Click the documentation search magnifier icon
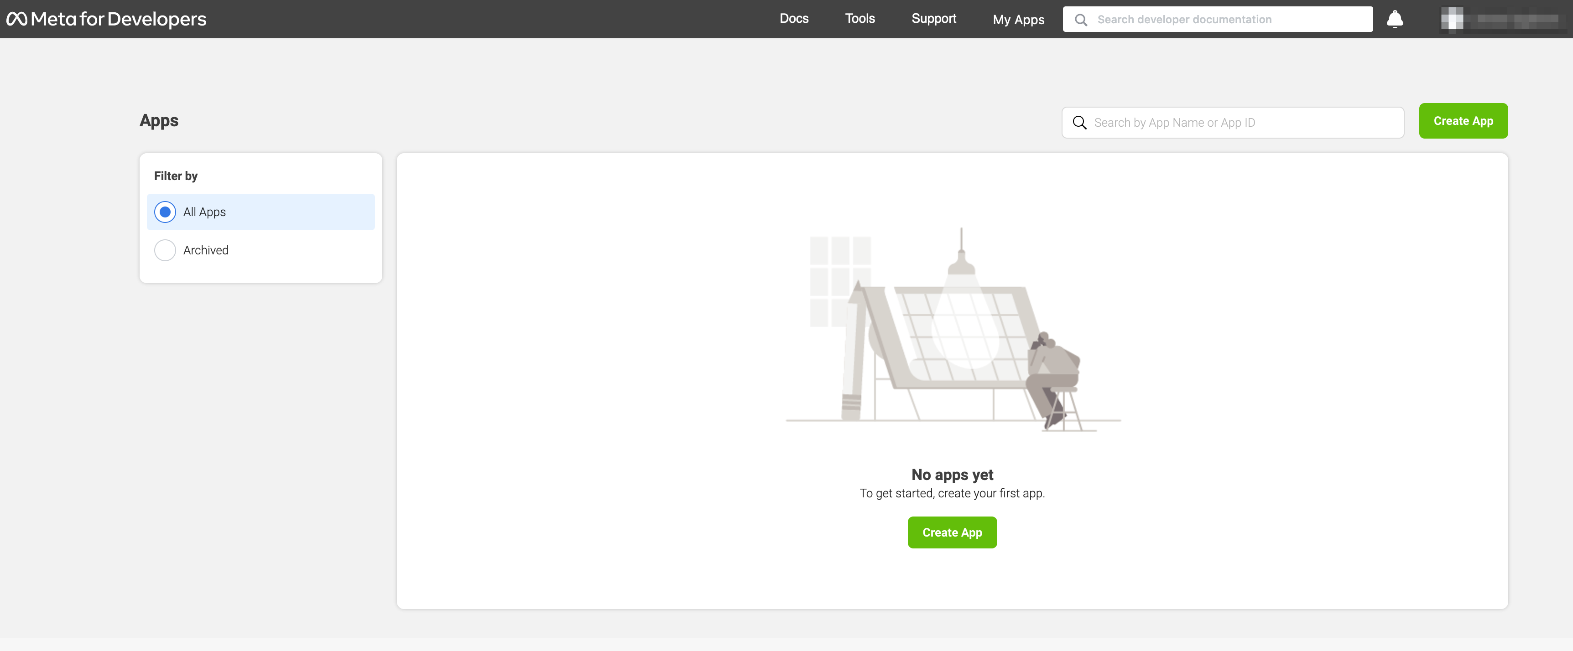Screen dimensions: 1573x651 [x=1080, y=20]
